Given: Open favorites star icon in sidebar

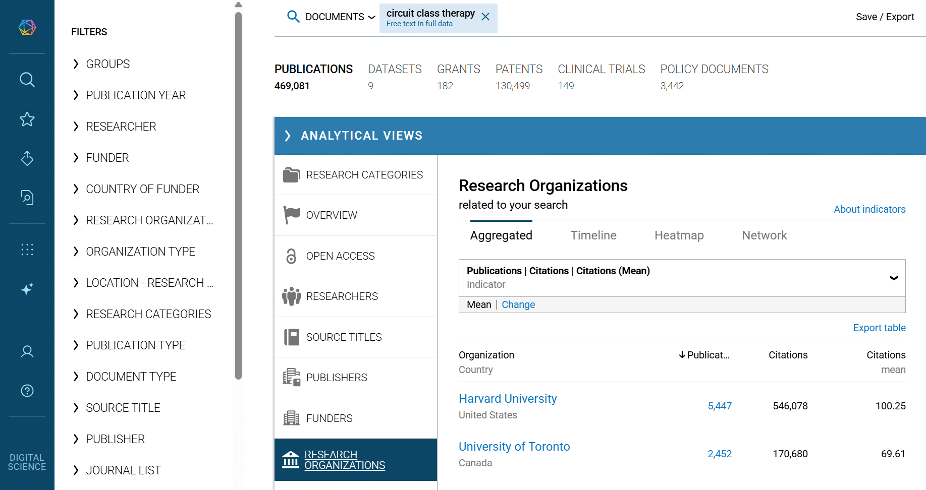Looking at the screenshot, I should [27, 119].
